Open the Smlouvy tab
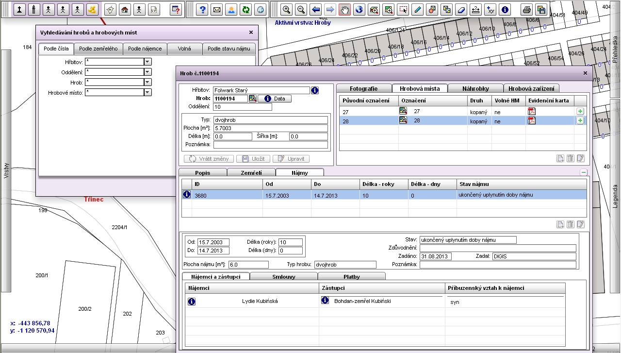 284,277
